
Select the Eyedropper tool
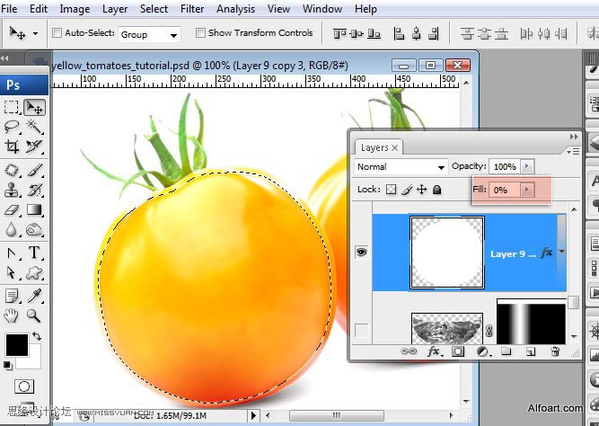[x=34, y=296]
